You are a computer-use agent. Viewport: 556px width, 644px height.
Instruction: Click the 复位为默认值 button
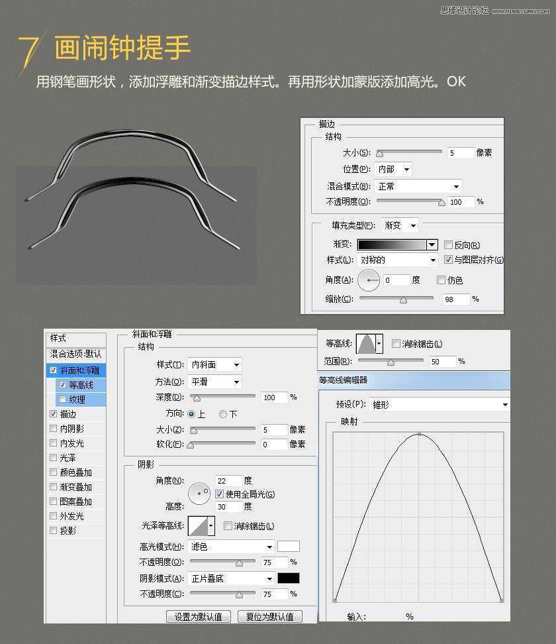click(x=269, y=616)
